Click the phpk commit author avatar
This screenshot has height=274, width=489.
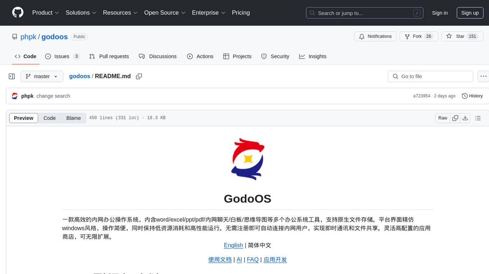point(15,96)
